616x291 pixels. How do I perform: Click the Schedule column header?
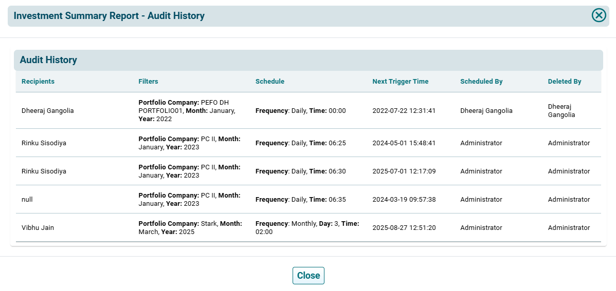point(269,82)
